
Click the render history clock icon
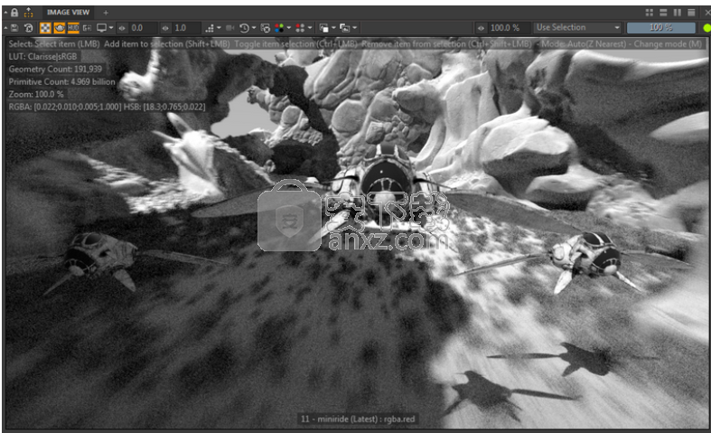(244, 28)
